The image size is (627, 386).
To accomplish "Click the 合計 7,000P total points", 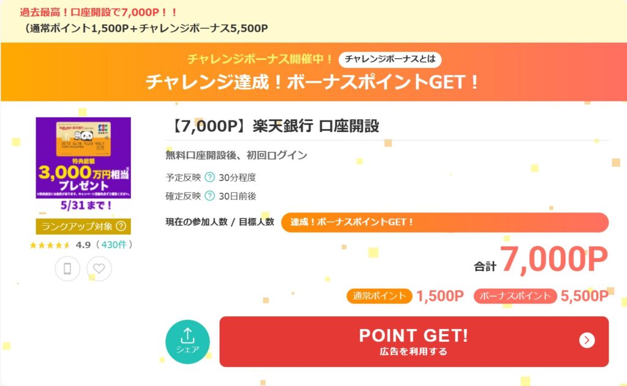I will point(541,261).
